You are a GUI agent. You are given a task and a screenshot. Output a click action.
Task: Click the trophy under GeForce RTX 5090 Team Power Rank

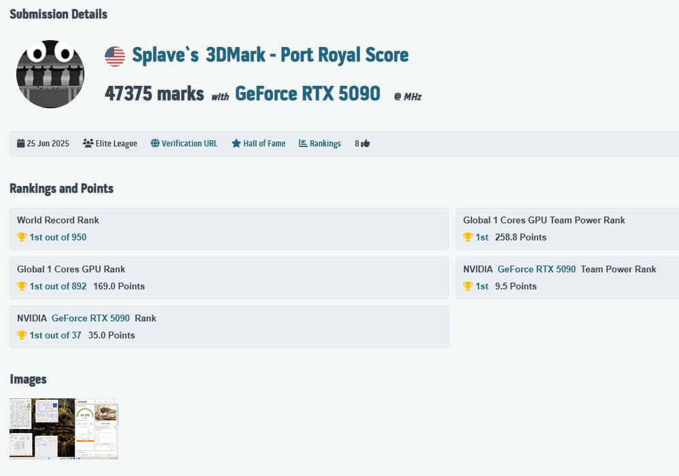[x=469, y=286]
